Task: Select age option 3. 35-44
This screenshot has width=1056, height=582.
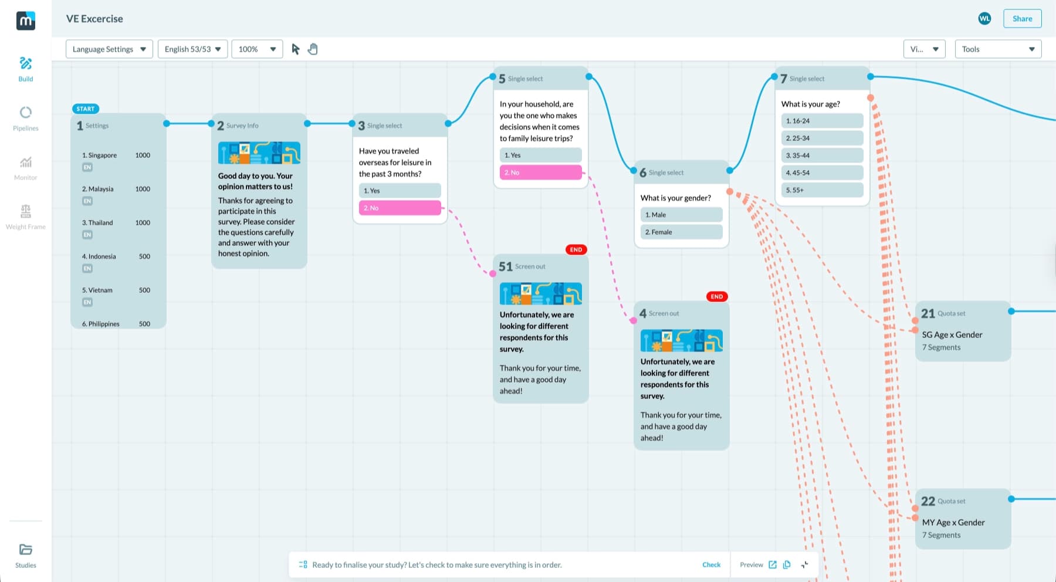Action: pyautogui.click(x=822, y=155)
